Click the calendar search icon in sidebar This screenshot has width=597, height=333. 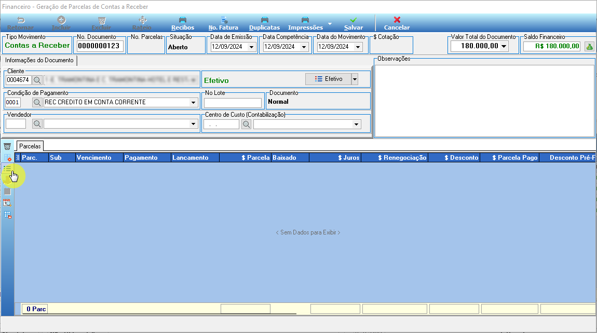point(7,203)
